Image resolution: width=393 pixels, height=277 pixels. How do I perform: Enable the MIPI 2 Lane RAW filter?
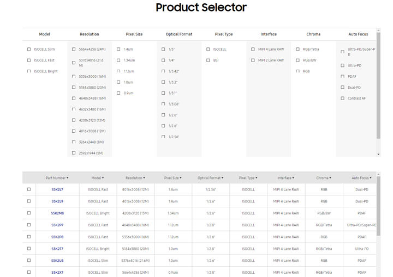(x=253, y=60)
